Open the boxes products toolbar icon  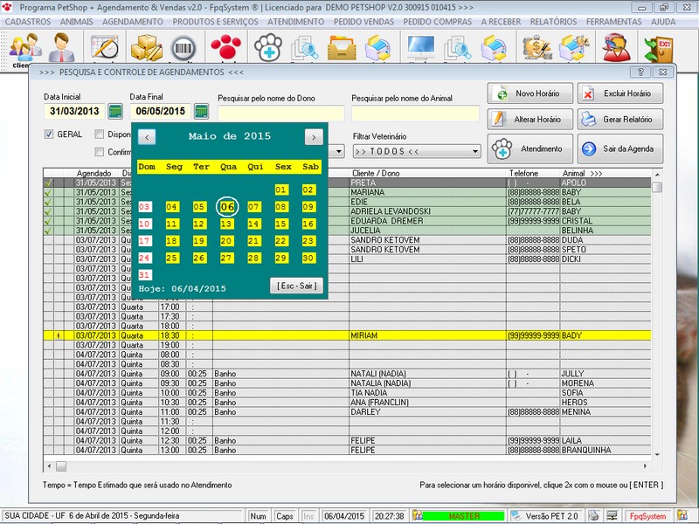tap(146, 47)
